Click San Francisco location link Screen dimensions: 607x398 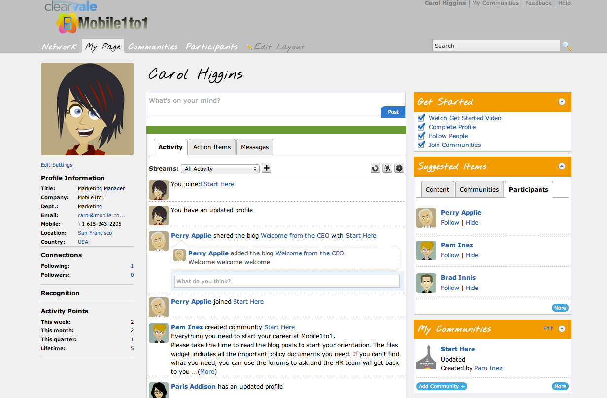coord(95,233)
